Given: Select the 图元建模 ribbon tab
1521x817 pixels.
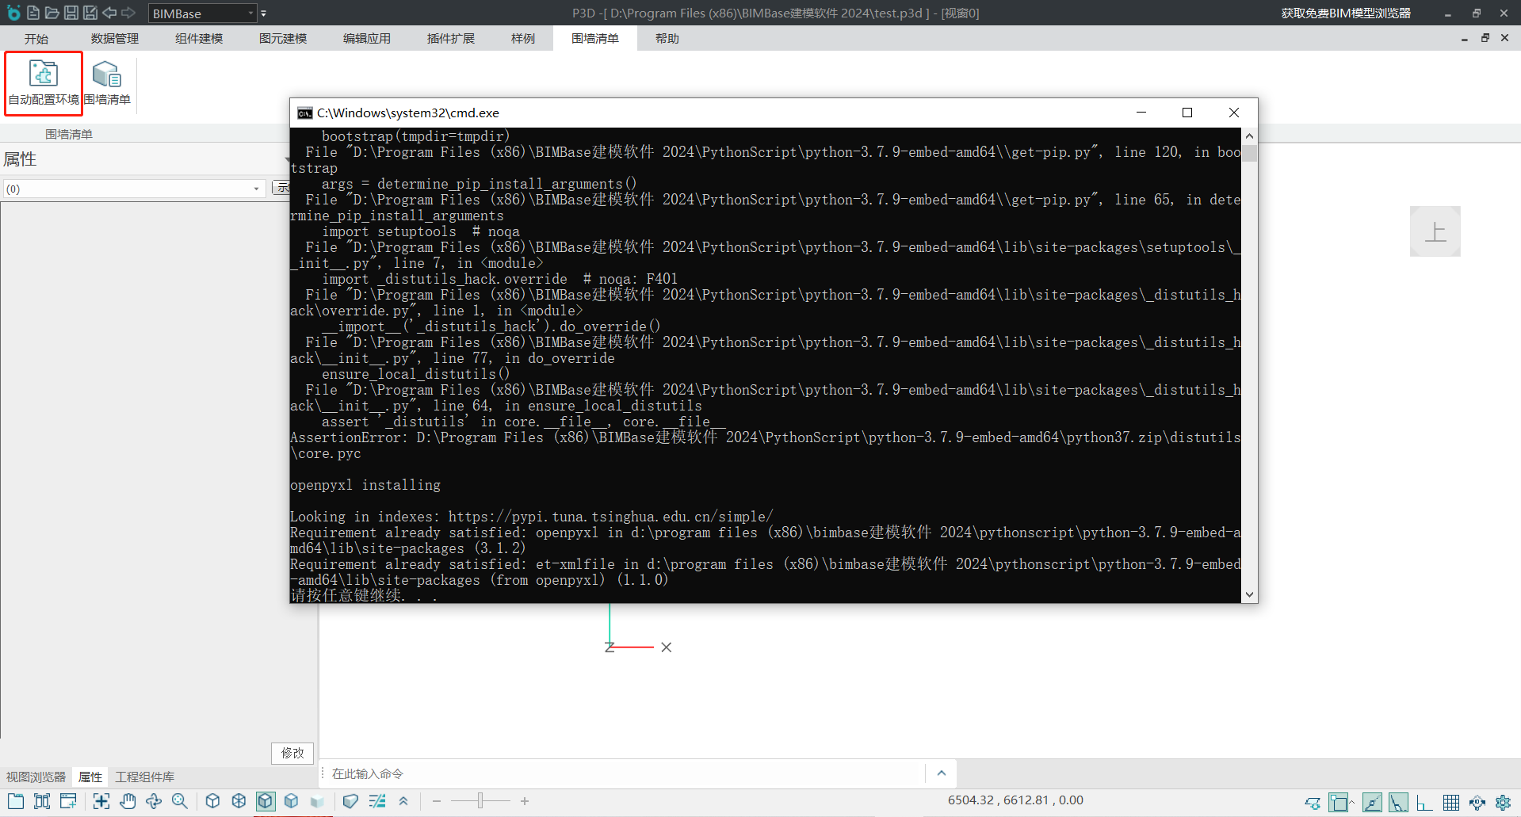Looking at the screenshot, I should pyautogui.click(x=283, y=39).
